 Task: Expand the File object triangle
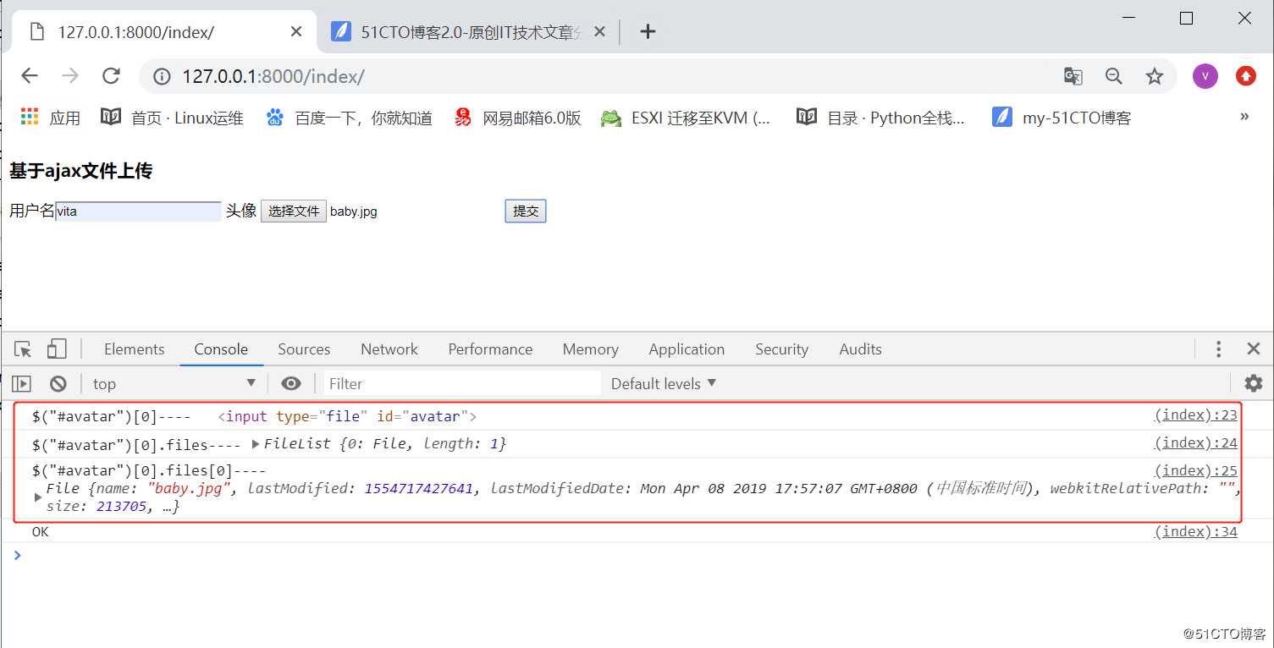(37, 497)
